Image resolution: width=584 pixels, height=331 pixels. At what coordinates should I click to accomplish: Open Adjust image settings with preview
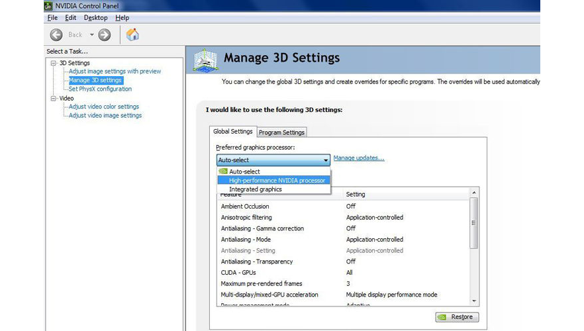point(115,71)
